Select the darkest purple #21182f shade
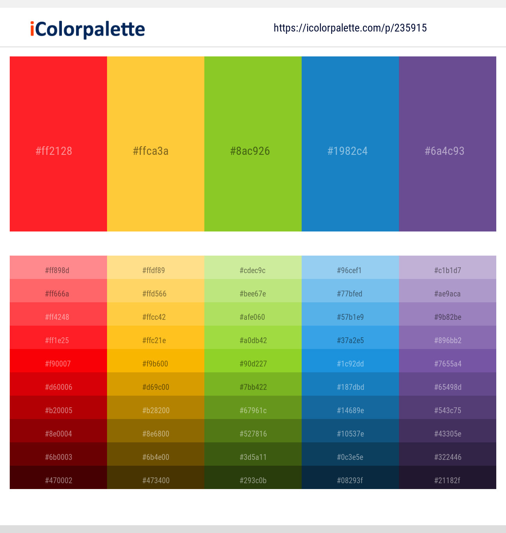The height and width of the screenshot is (533, 506). point(448,477)
